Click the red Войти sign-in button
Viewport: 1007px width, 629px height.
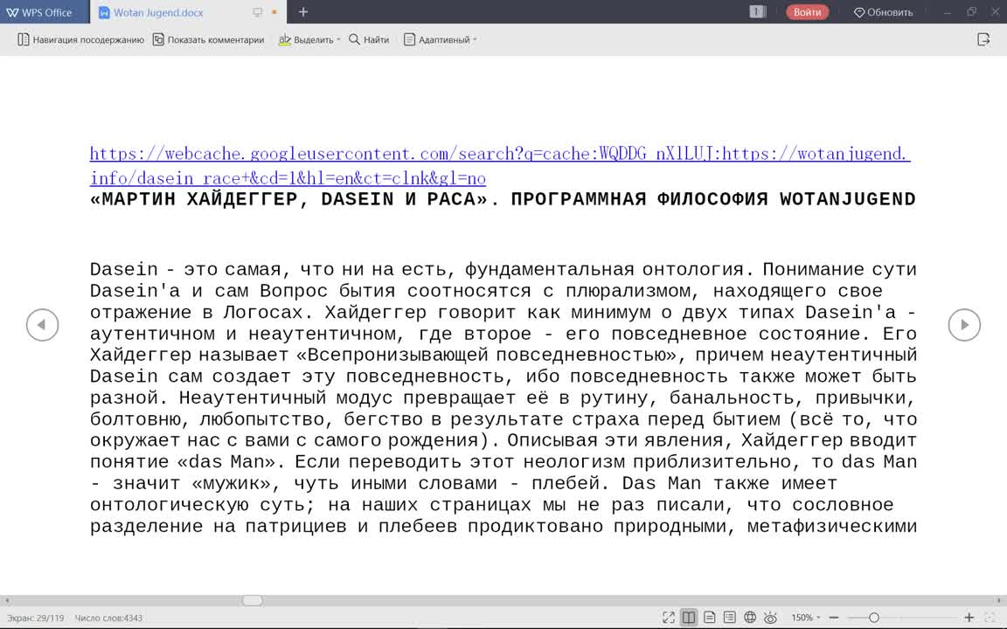pyautogui.click(x=808, y=12)
